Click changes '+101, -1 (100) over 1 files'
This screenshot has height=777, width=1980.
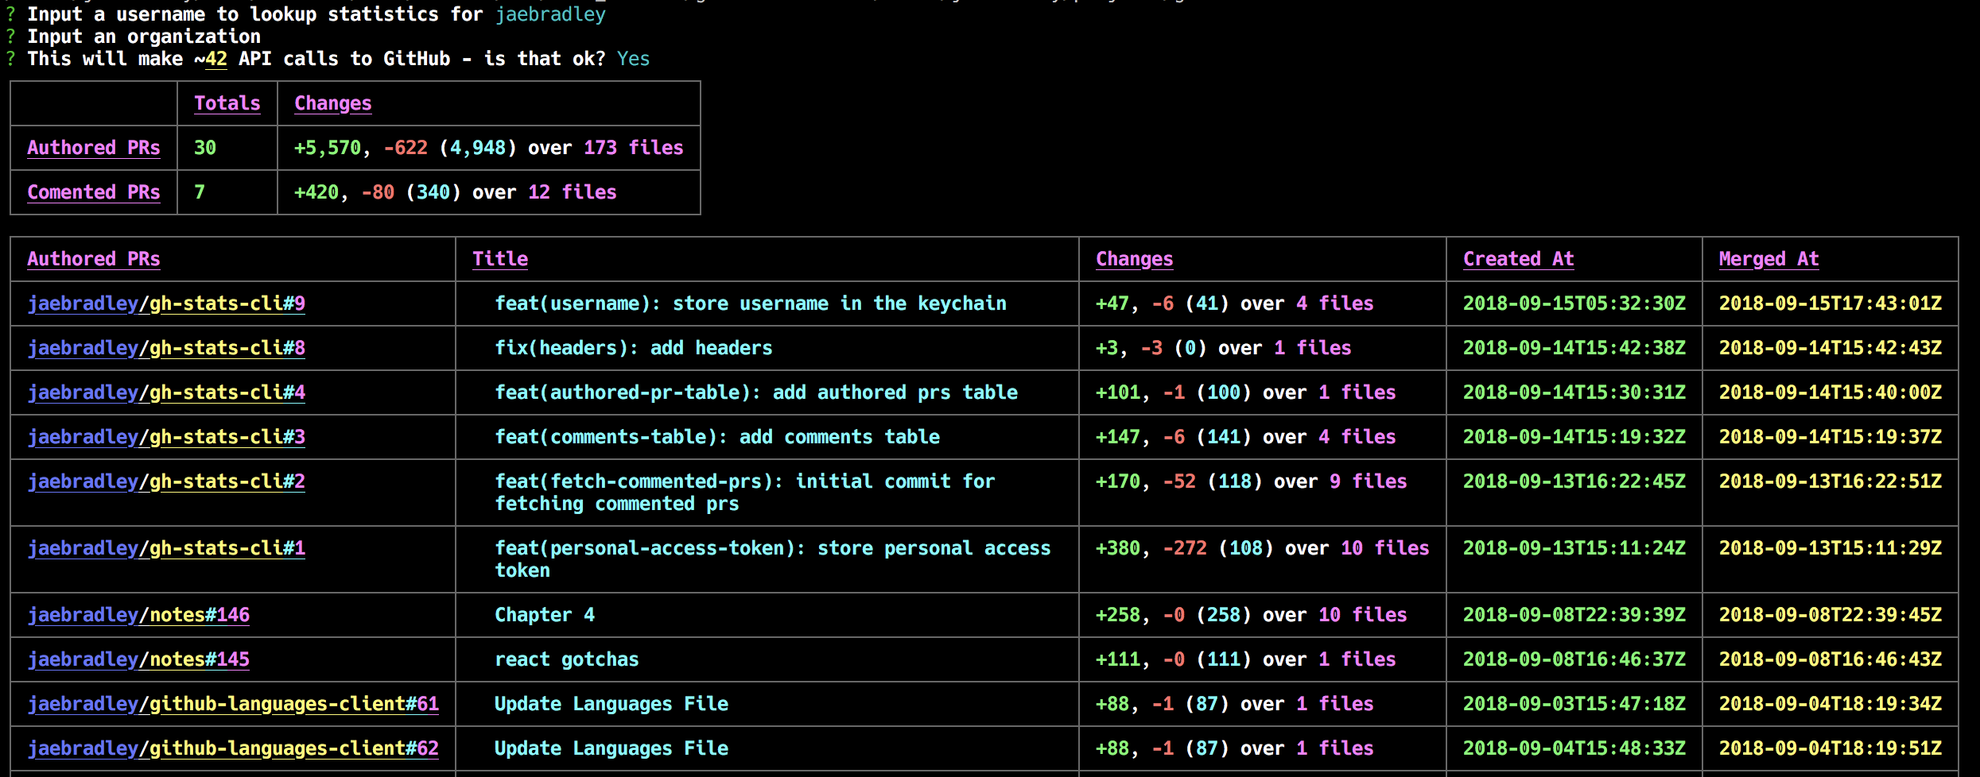[x=1246, y=392]
